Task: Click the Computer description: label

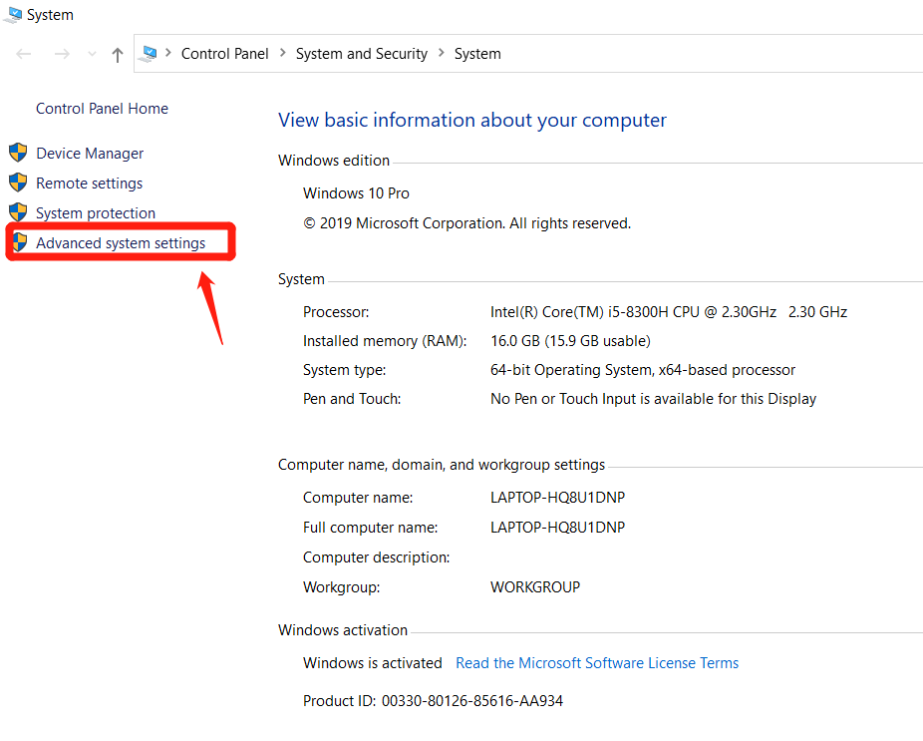Action: 376,557
